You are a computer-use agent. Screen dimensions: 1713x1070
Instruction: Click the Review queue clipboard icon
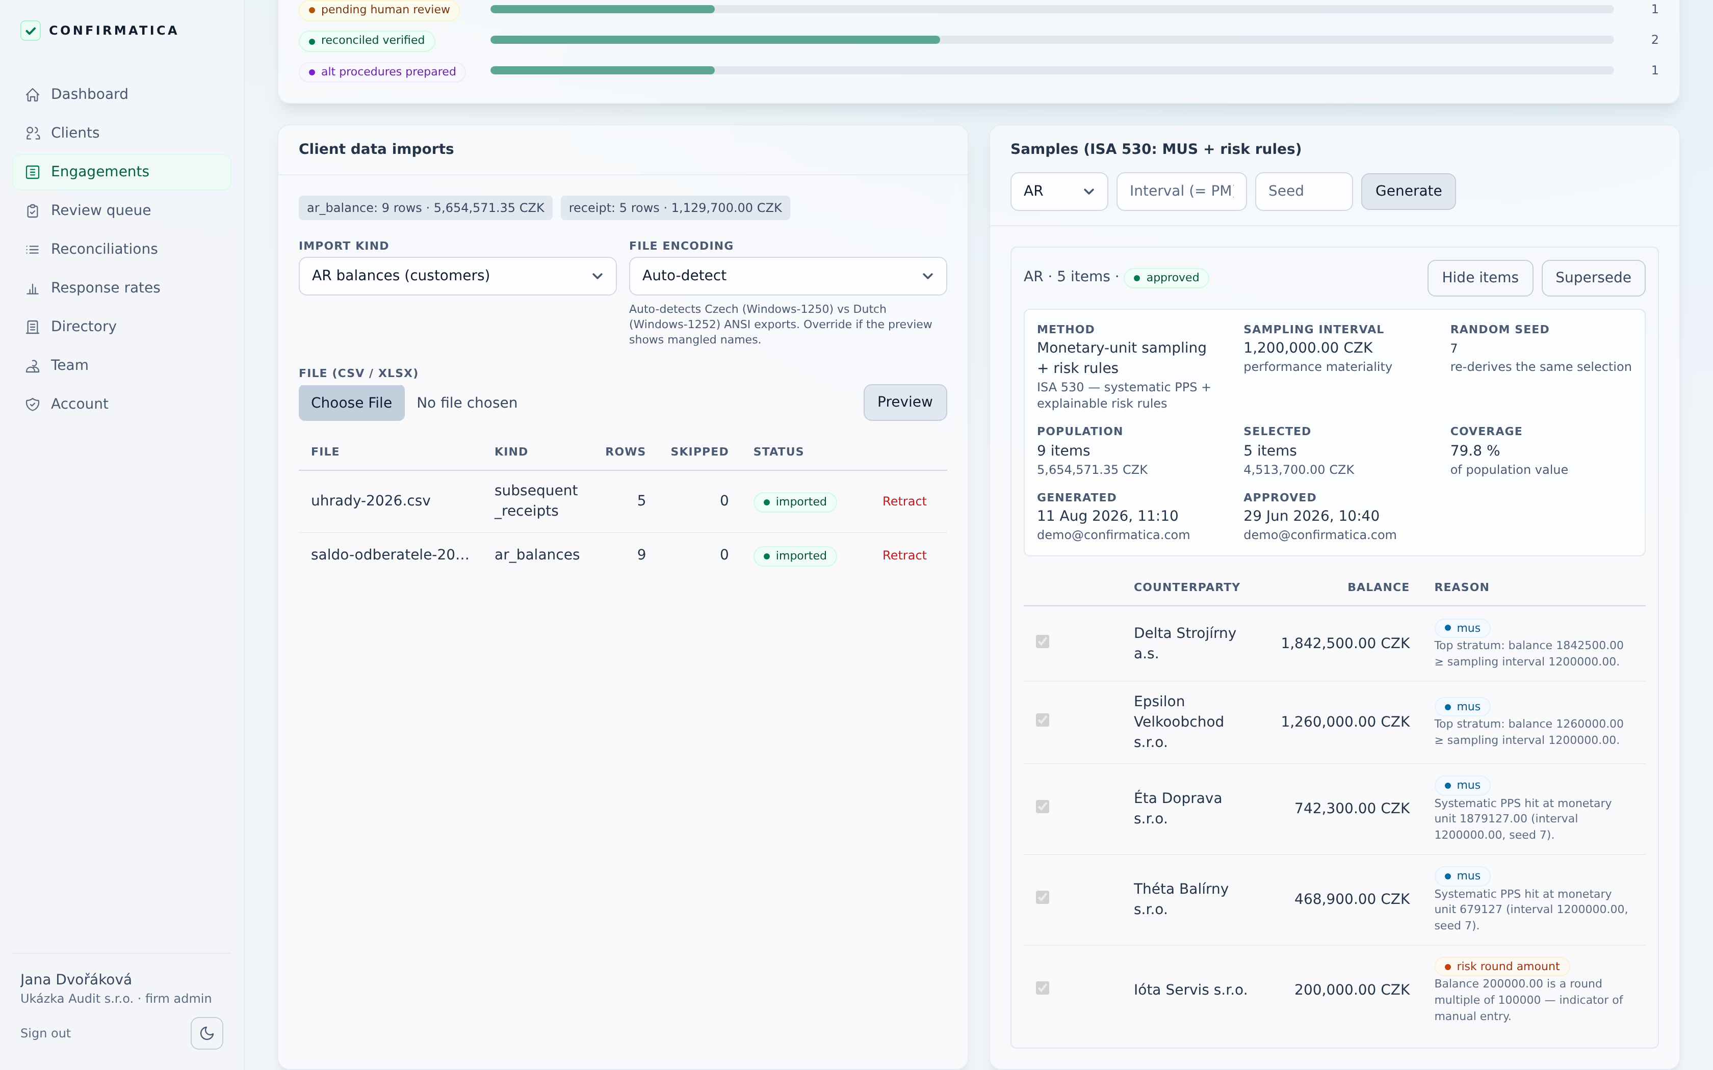[33, 211]
